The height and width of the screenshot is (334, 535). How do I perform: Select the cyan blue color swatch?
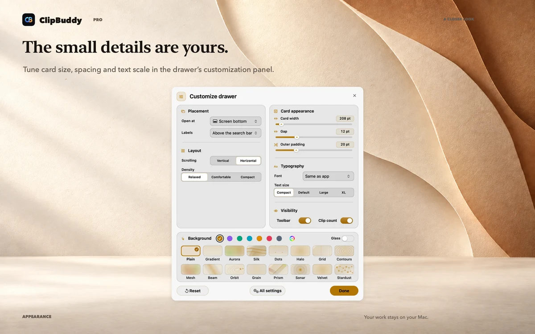click(250, 239)
